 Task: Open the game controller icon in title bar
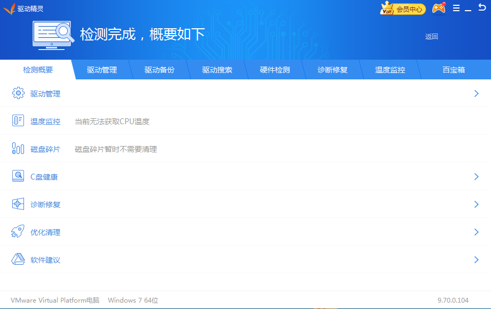click(x=439, y=9)
